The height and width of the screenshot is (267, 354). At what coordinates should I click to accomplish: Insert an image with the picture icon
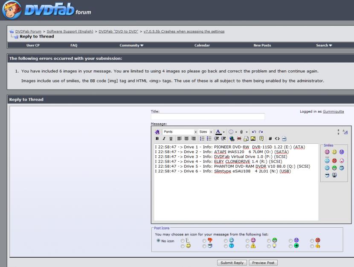tap(253, 139)
